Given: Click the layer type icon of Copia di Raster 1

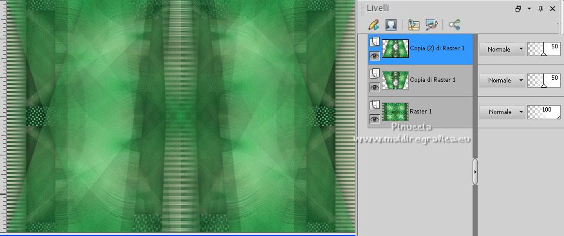Looking at the screenshot, I should coord(375,74).
